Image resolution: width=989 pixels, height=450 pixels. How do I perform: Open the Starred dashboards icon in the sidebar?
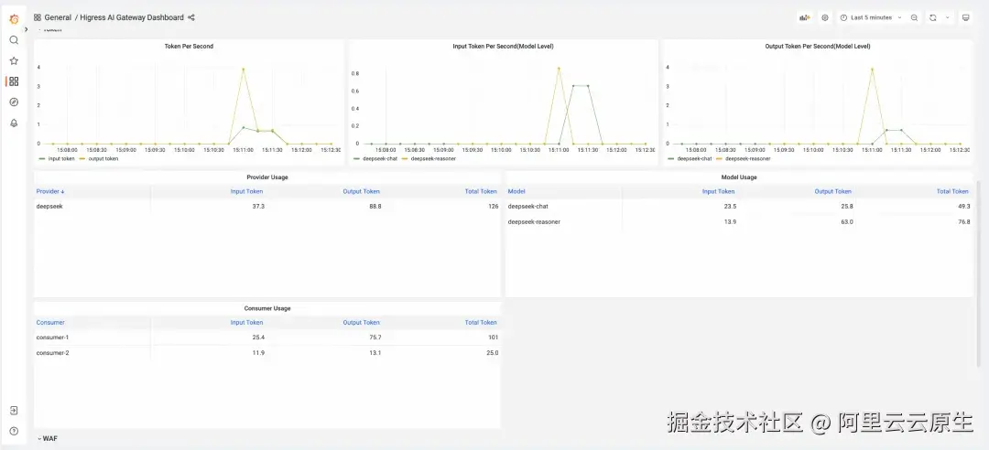[x=14, y=61]
